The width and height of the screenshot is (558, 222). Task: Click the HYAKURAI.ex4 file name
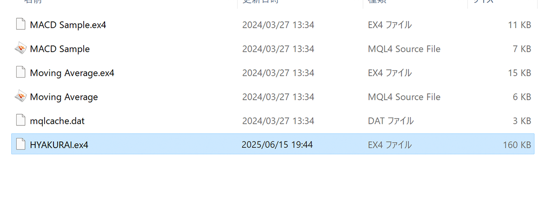tap(59, 145)
